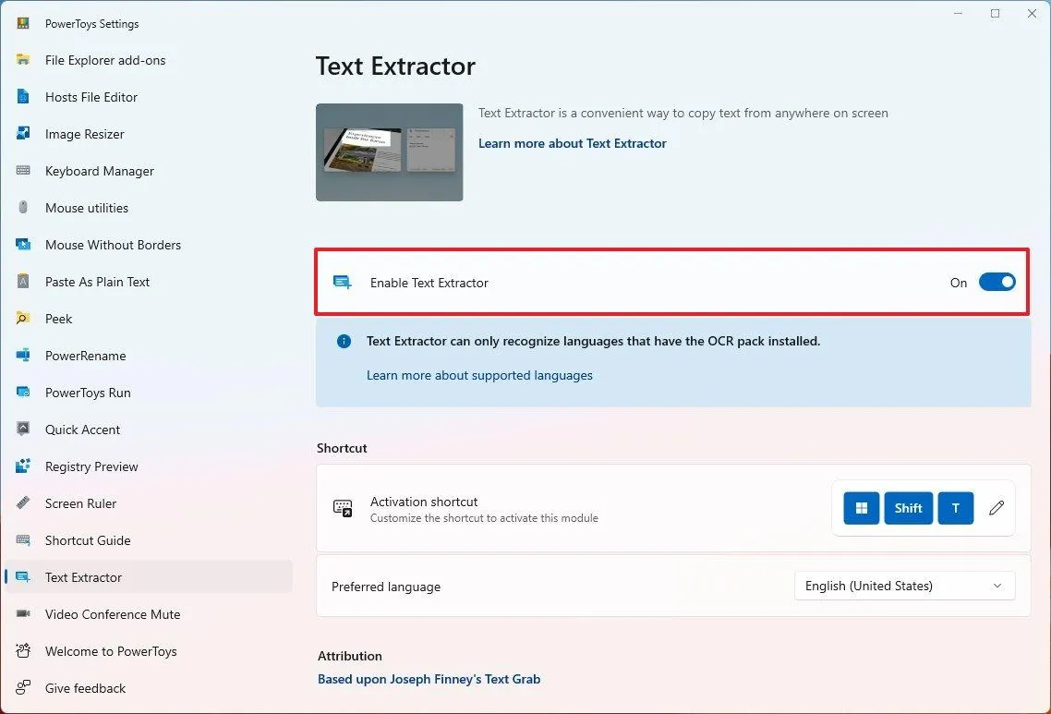Screen dimensions: 1051x714
Task: Click the Quick Accent sidebar icon
Action: [x=23, y=429]
